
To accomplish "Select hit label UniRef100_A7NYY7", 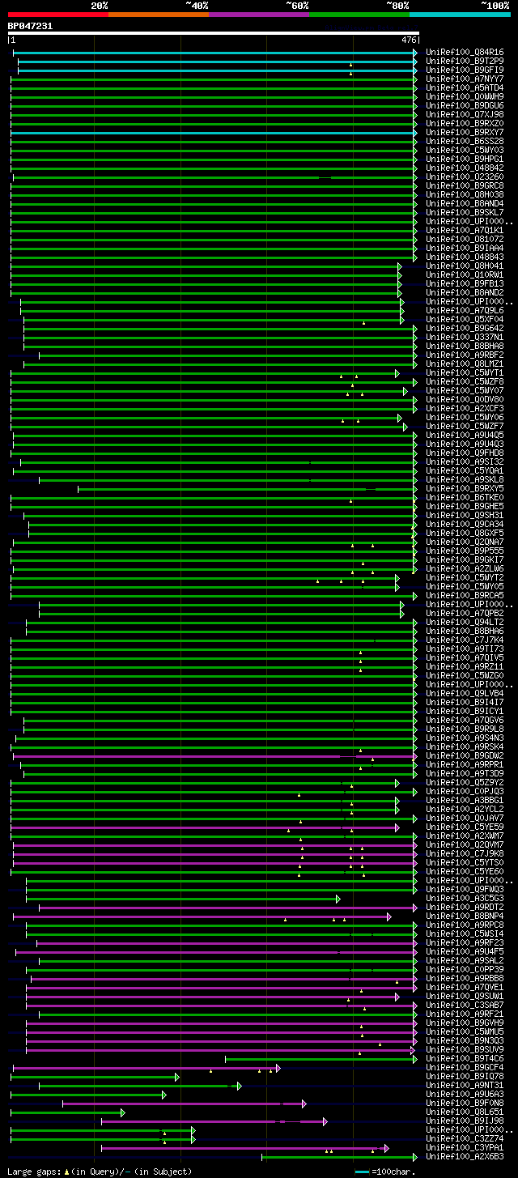I will coord(465,79).
